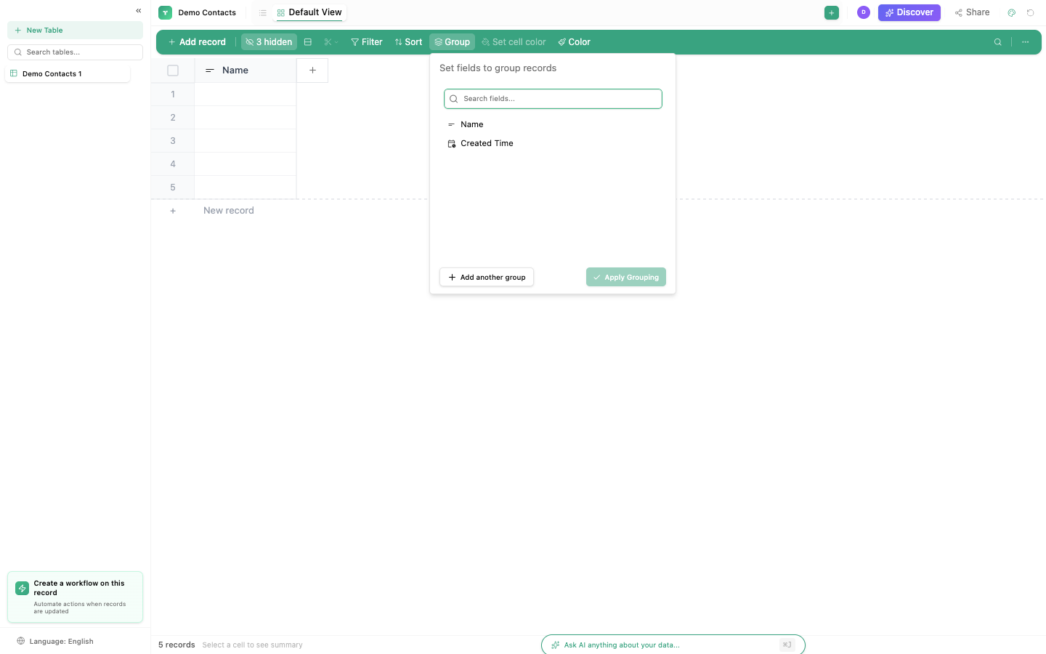
Task: Click the table icon next to Demo Contacts 1
Action: (14, 73)
